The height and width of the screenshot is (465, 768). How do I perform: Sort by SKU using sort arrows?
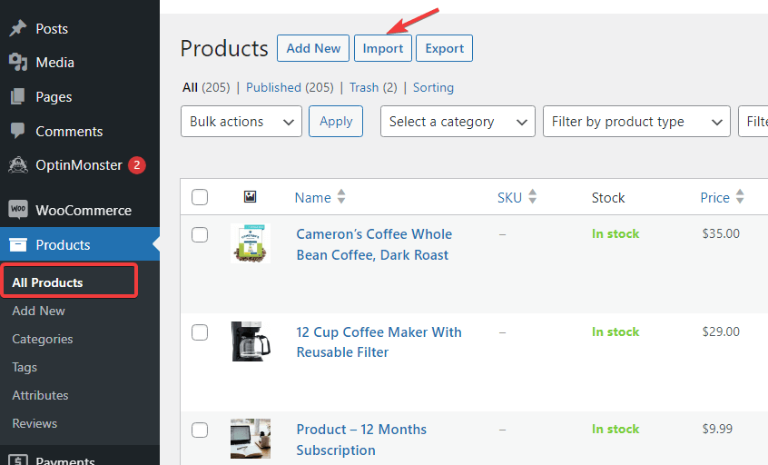pyautogui.click(x=532, y=197)
